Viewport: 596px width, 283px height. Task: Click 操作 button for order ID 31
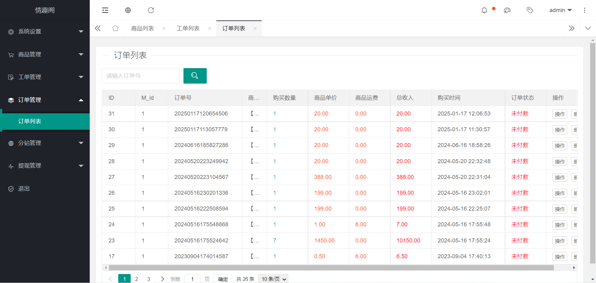[x=560, y=114]
